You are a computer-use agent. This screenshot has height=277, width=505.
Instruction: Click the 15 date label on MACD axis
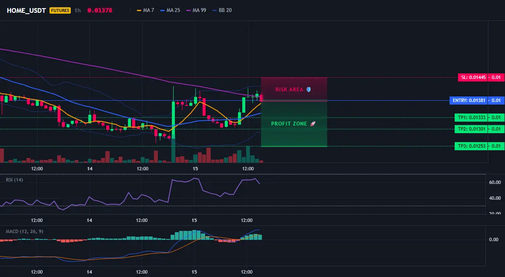tap(194, 272)
